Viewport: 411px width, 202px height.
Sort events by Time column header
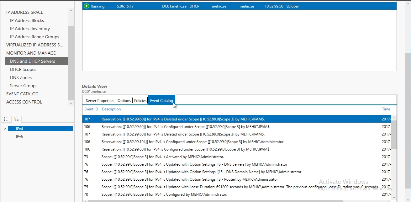click(386, 109)
